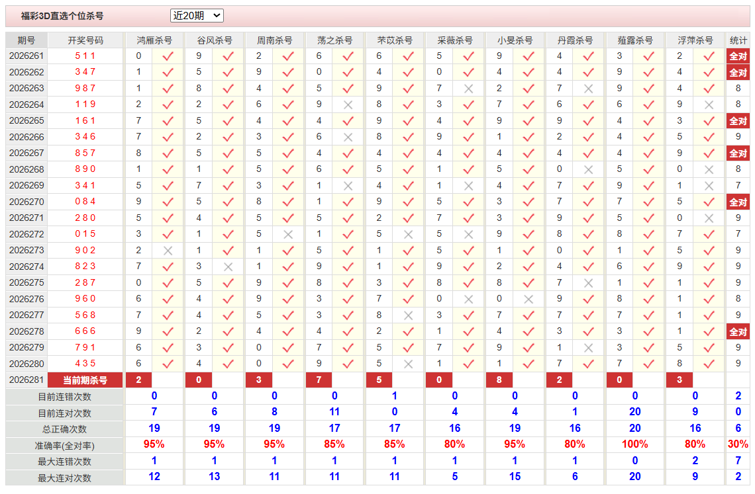Click the check mark for 小旻杀号 in row 2026270
Screen dimensions: 755x494
528,202
